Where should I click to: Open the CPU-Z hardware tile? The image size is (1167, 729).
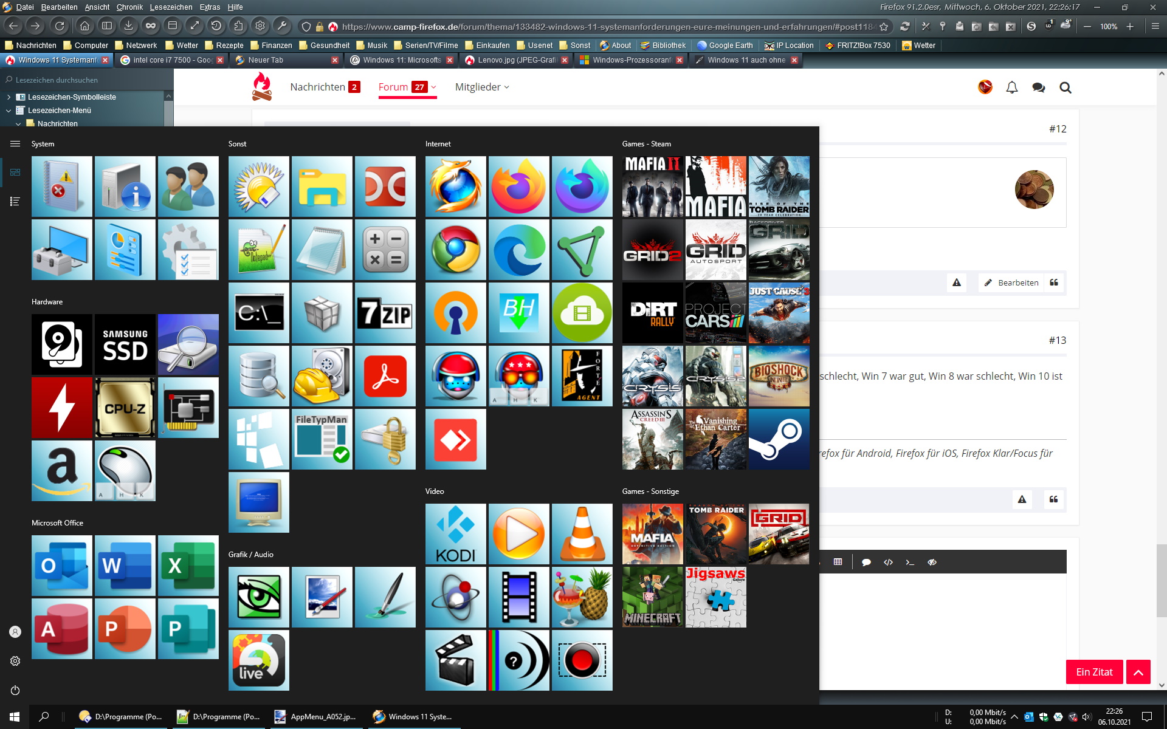pos(125,408)
